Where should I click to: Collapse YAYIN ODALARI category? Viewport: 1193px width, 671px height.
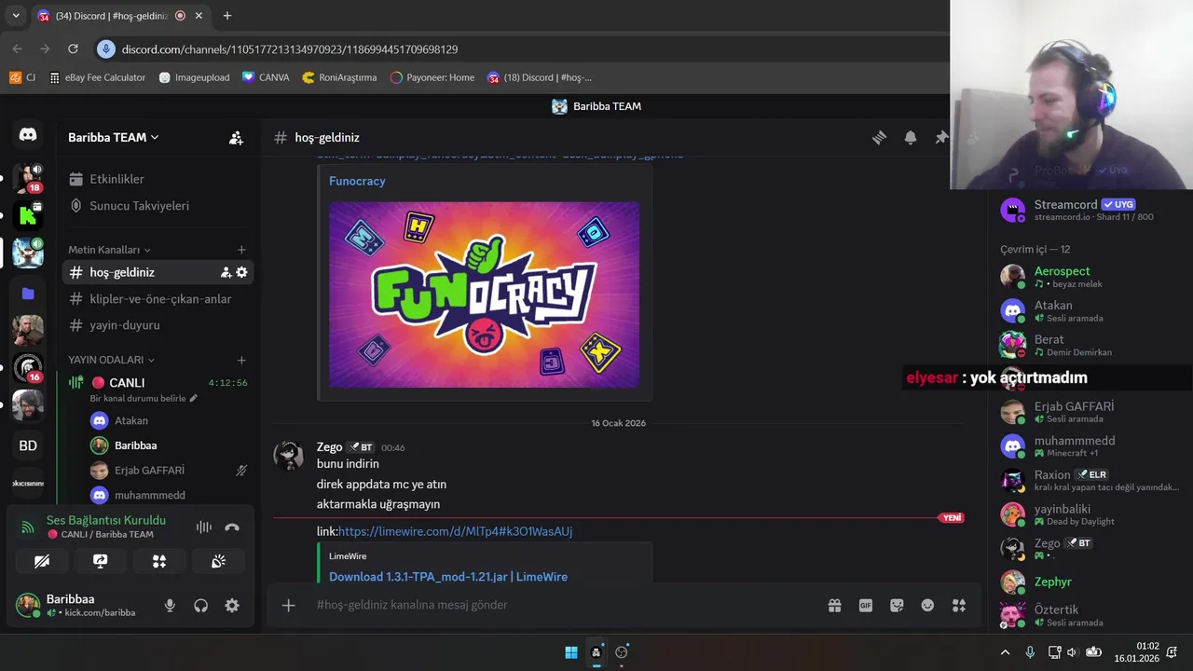(x=111, y=360)
